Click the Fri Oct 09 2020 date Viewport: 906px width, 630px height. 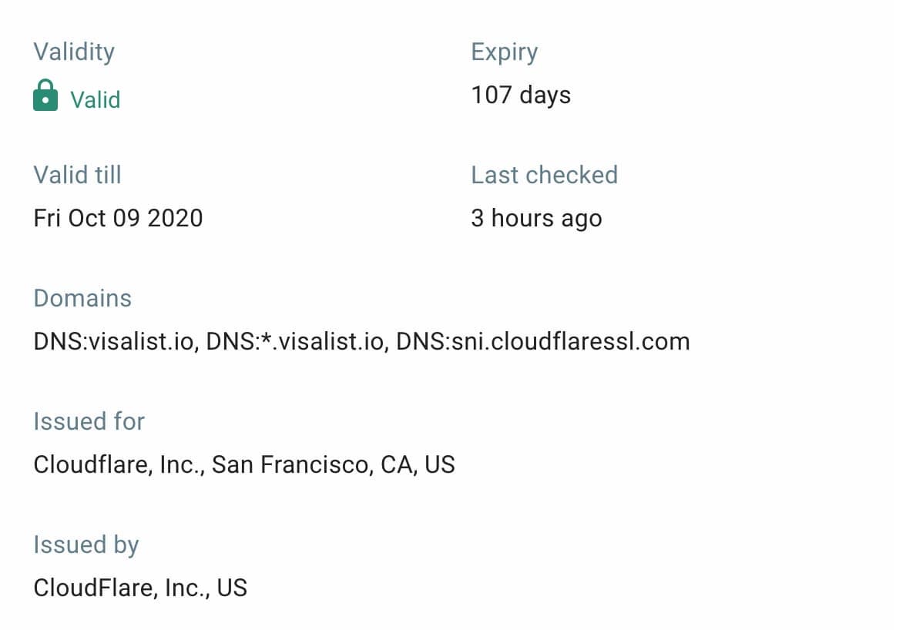119,218
